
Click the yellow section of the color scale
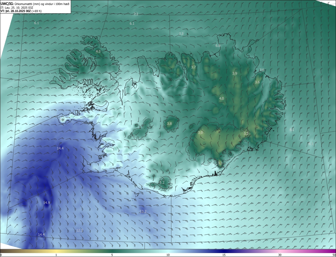click(56, 251)
